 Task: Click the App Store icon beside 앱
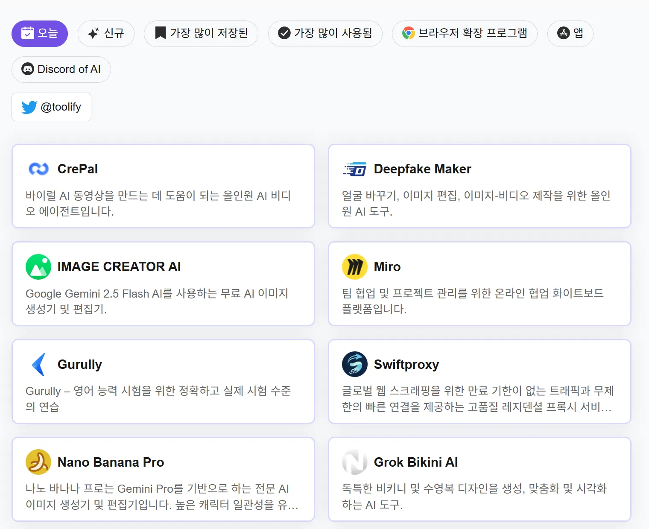point(564,33)
